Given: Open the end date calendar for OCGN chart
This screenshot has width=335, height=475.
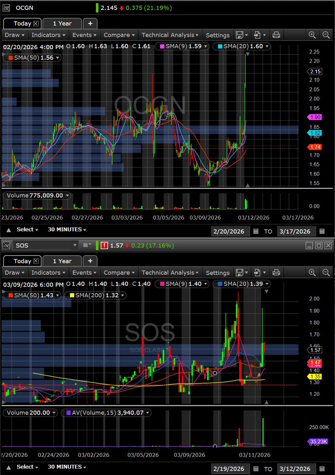Looking at the screenshot, I should tap(322, 231).
